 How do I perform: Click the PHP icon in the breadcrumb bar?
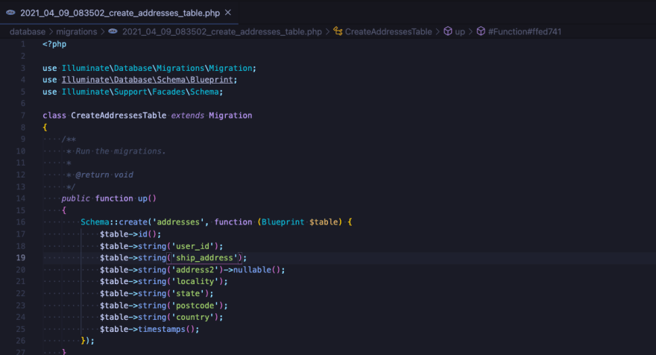tap(113, 32)
